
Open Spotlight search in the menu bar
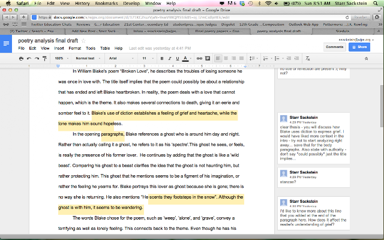(376, 3)
